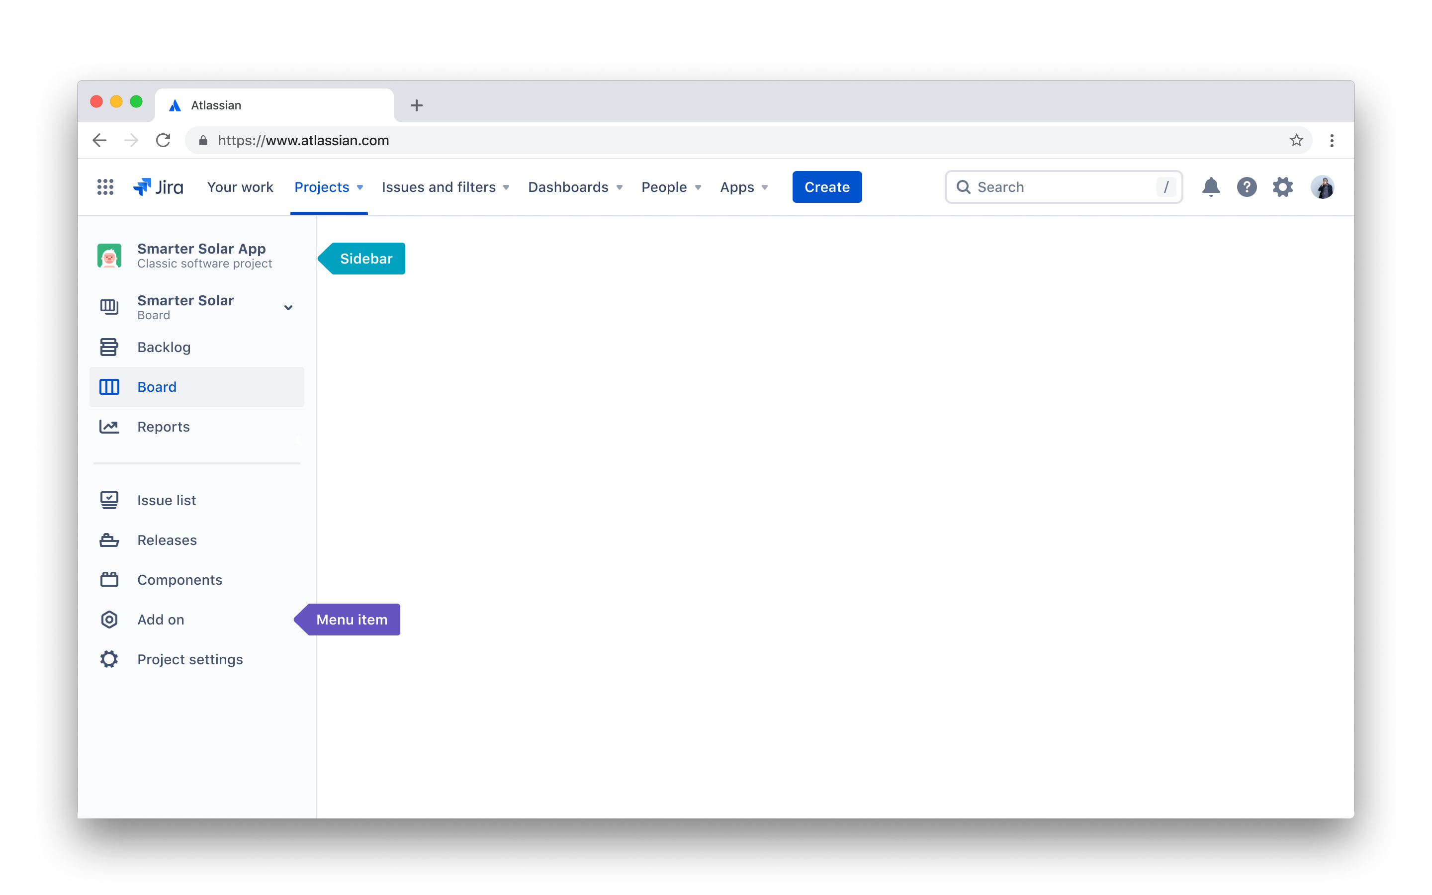The width and height of the screenshot is (1432, 895).
Task: Click the Issue list icon in sidebar
Action: (109, 500)
